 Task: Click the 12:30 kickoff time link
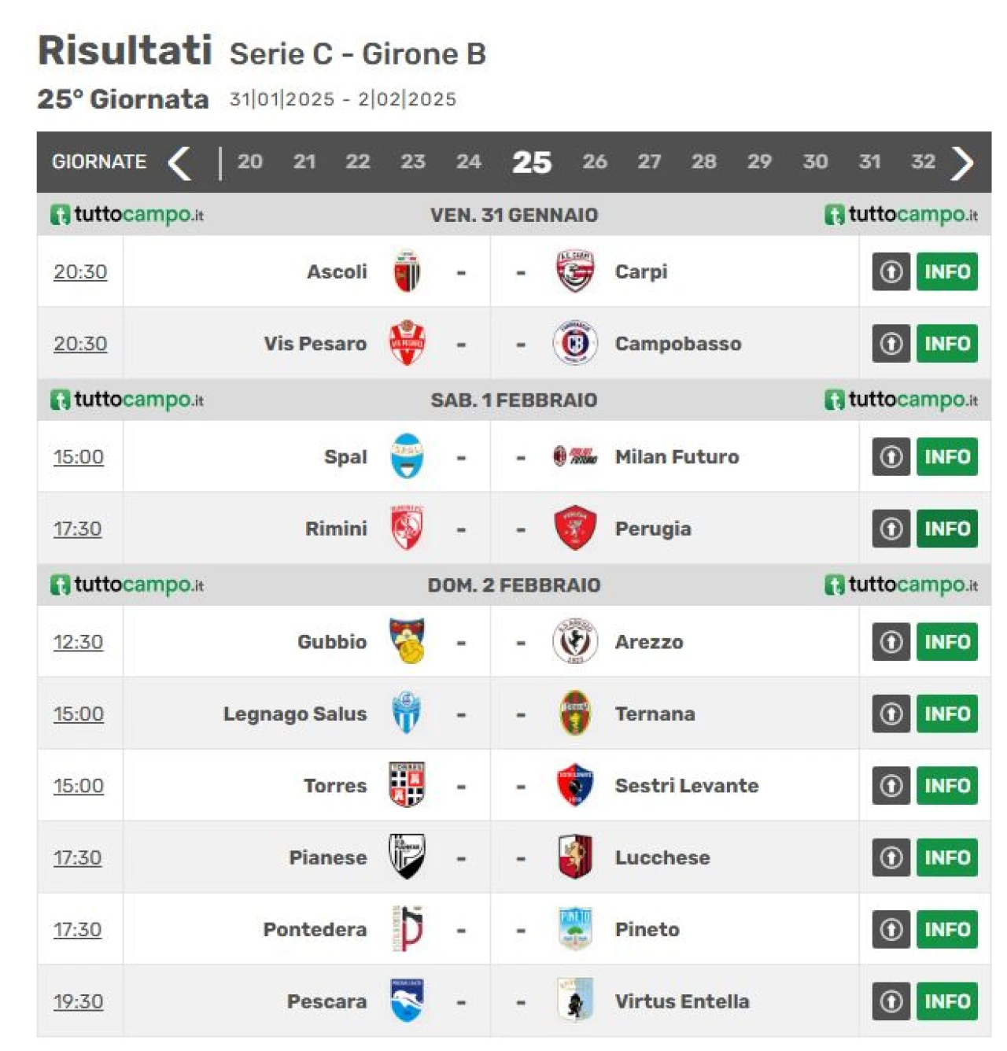coord(79,642)
